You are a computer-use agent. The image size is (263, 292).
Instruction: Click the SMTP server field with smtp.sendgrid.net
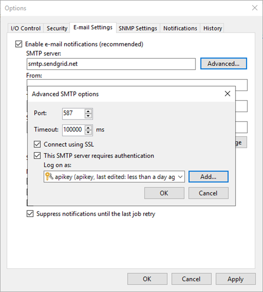[x=111, y=64]
